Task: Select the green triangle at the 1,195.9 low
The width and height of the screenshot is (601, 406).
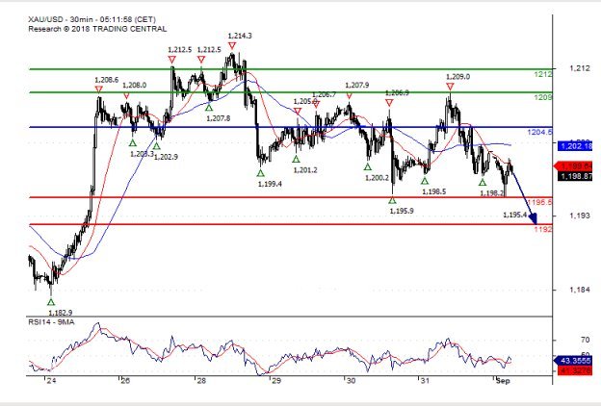Action: click(392, 200)
